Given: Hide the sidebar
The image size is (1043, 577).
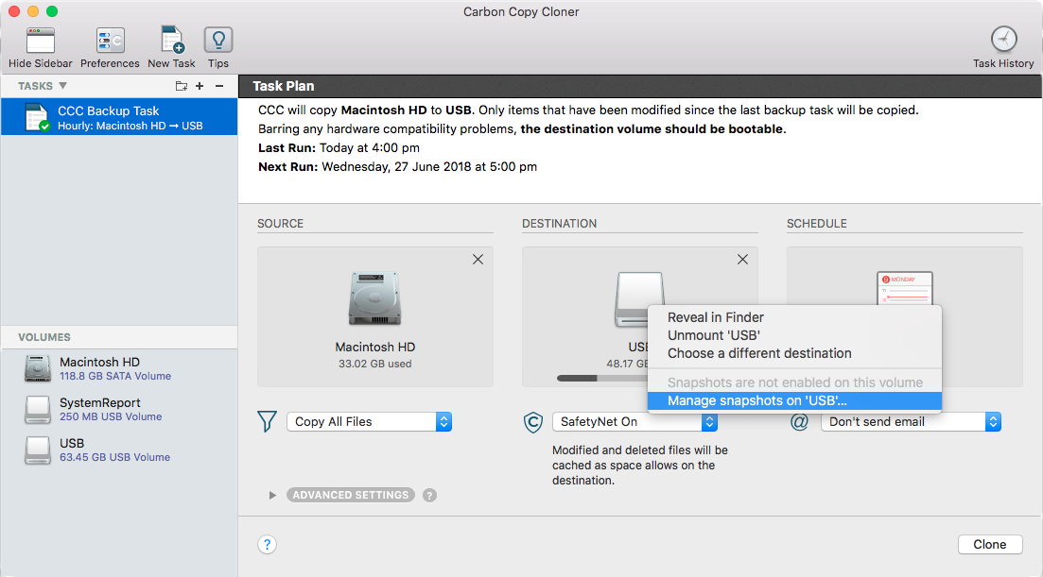Looking at the screenshot, I should click(40, 44).
